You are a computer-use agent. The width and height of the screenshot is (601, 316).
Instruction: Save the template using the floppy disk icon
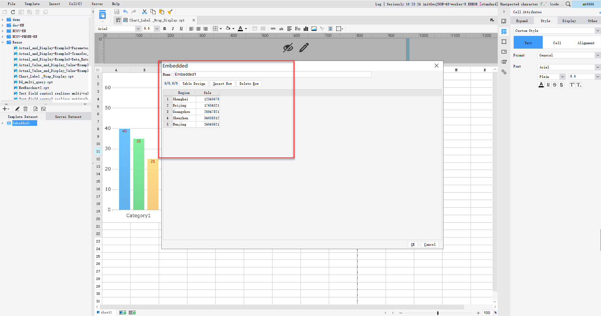click(x=117, y=12)
